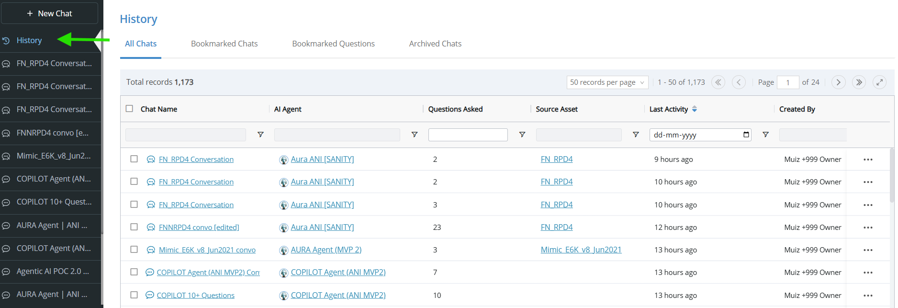The image size is (898, 308).
Task: Switch to the All Chats tab
Action: point(141,44)
